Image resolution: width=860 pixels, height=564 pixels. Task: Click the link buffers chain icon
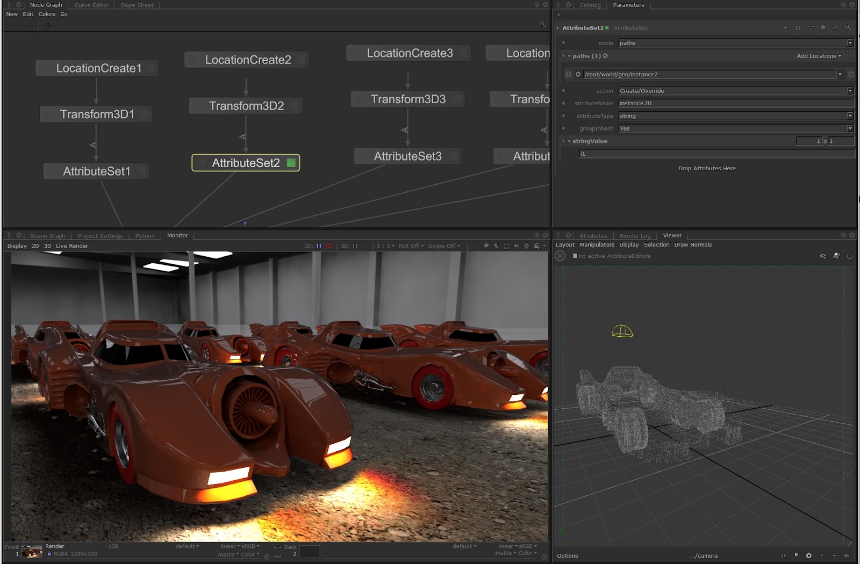point(278,556)
